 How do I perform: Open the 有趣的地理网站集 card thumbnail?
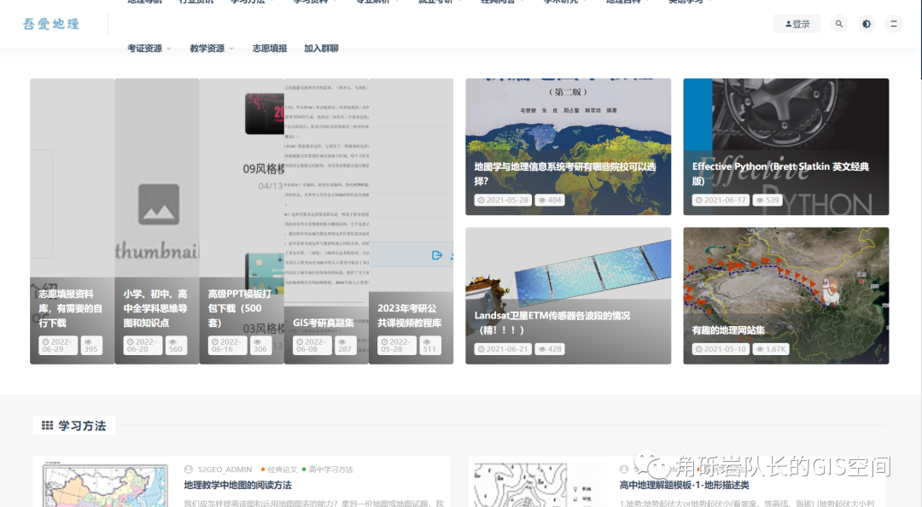pyautogui.click(x=785, y=296)
